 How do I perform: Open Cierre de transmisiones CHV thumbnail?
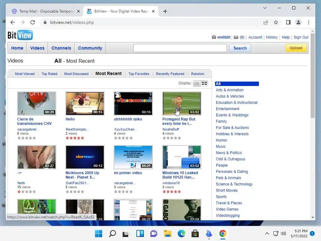pos(37,104)
